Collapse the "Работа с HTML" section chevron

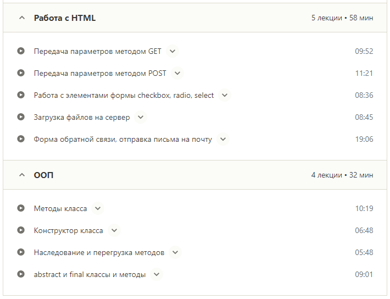point(22,18)
